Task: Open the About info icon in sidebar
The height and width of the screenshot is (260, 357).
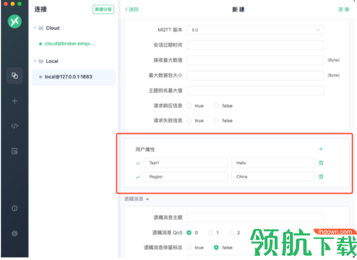Action: pos(14,208)
